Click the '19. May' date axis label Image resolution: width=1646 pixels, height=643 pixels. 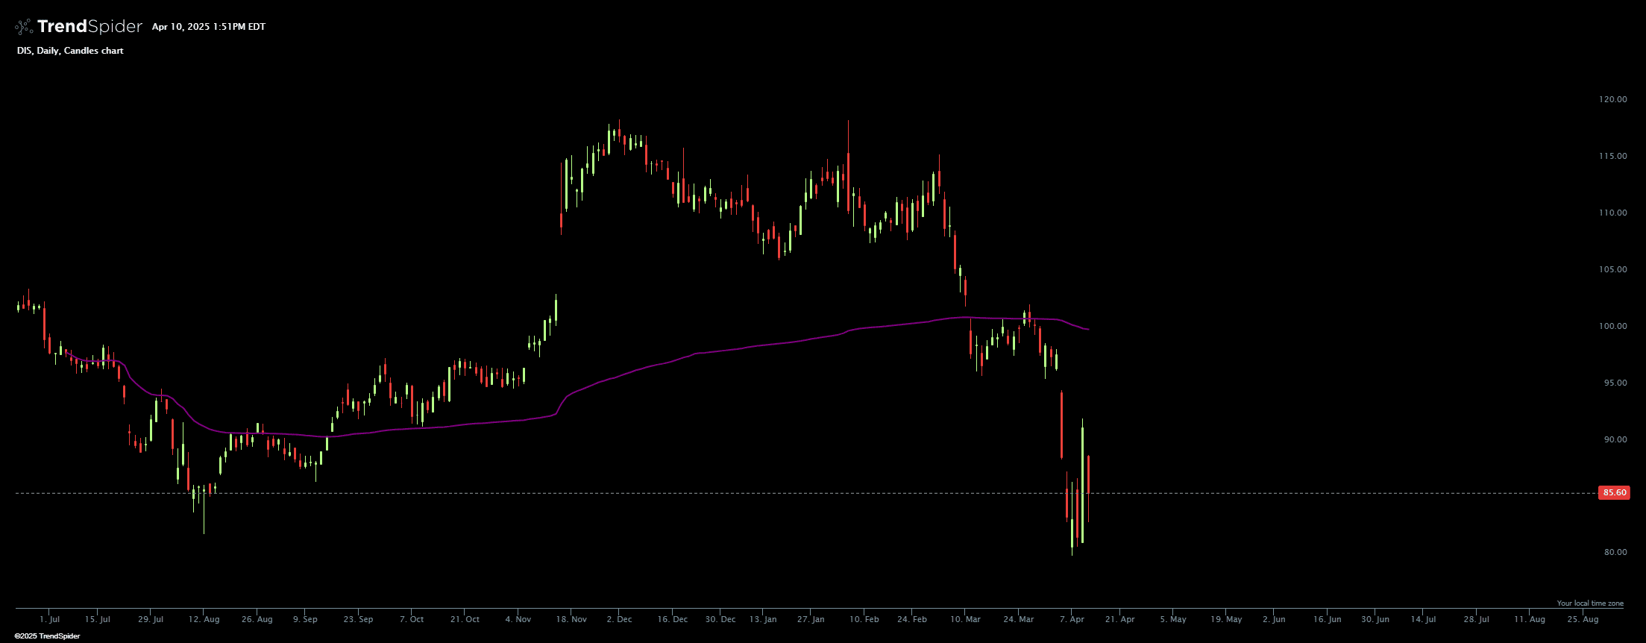coord(1226,619)
